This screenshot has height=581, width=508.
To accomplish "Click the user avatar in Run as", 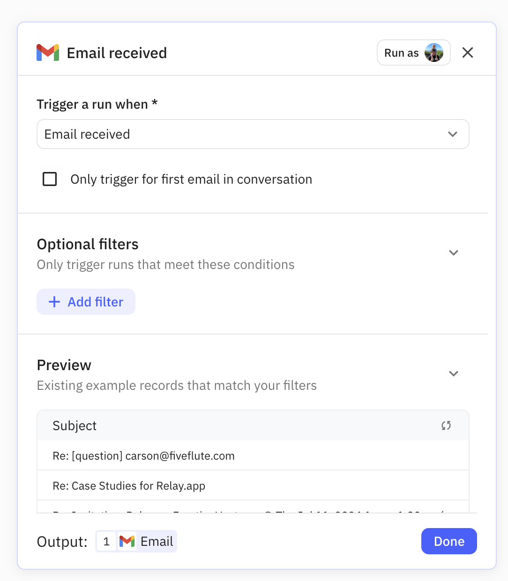I will [434, 53].
